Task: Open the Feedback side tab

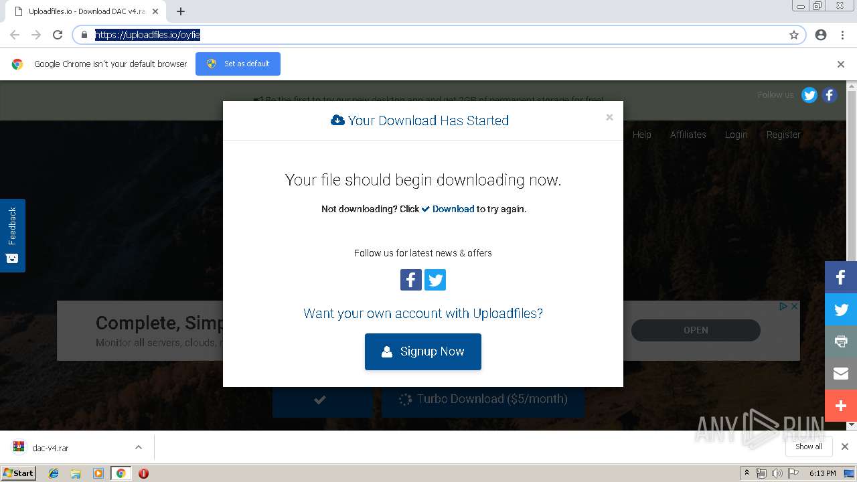Action: [x=13, y=236]
